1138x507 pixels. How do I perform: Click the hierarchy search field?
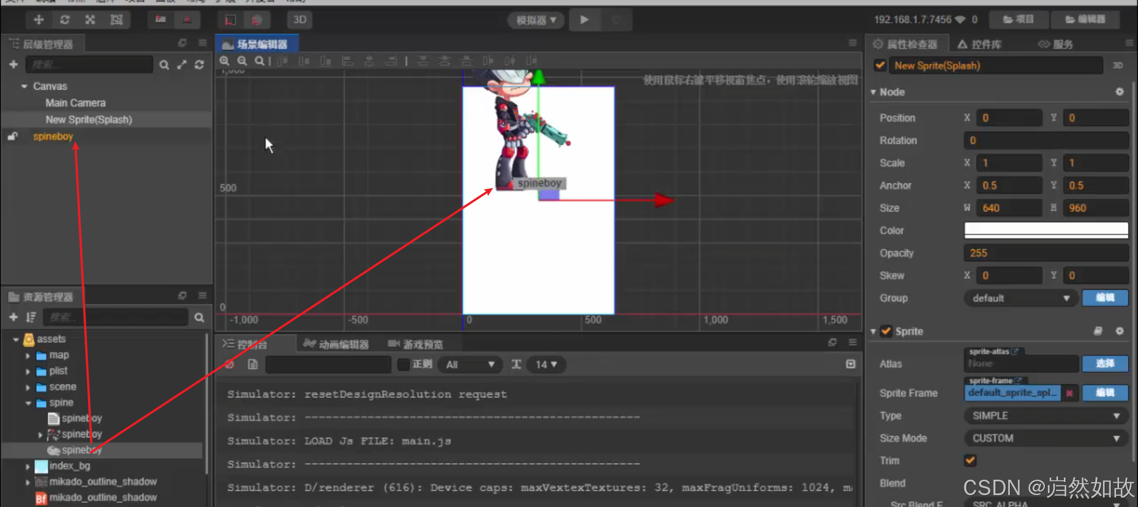pyautogui.click(x=89, y=64)
